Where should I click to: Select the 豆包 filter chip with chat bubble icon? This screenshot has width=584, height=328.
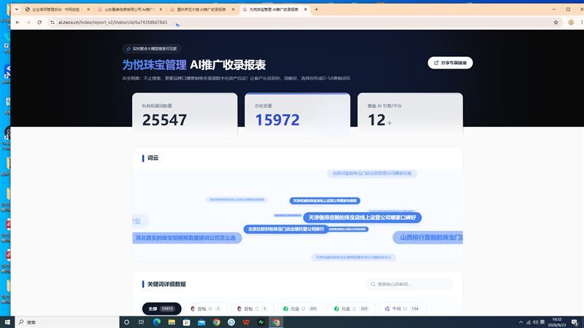[x=205, y=308]
